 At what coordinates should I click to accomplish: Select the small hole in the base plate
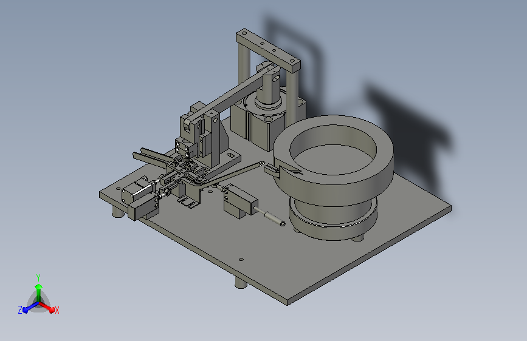tap(241, 260)
